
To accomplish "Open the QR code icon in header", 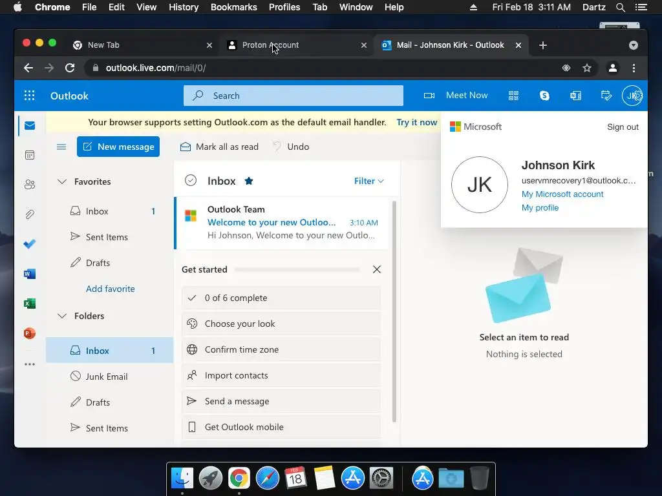I will (513, 96).
